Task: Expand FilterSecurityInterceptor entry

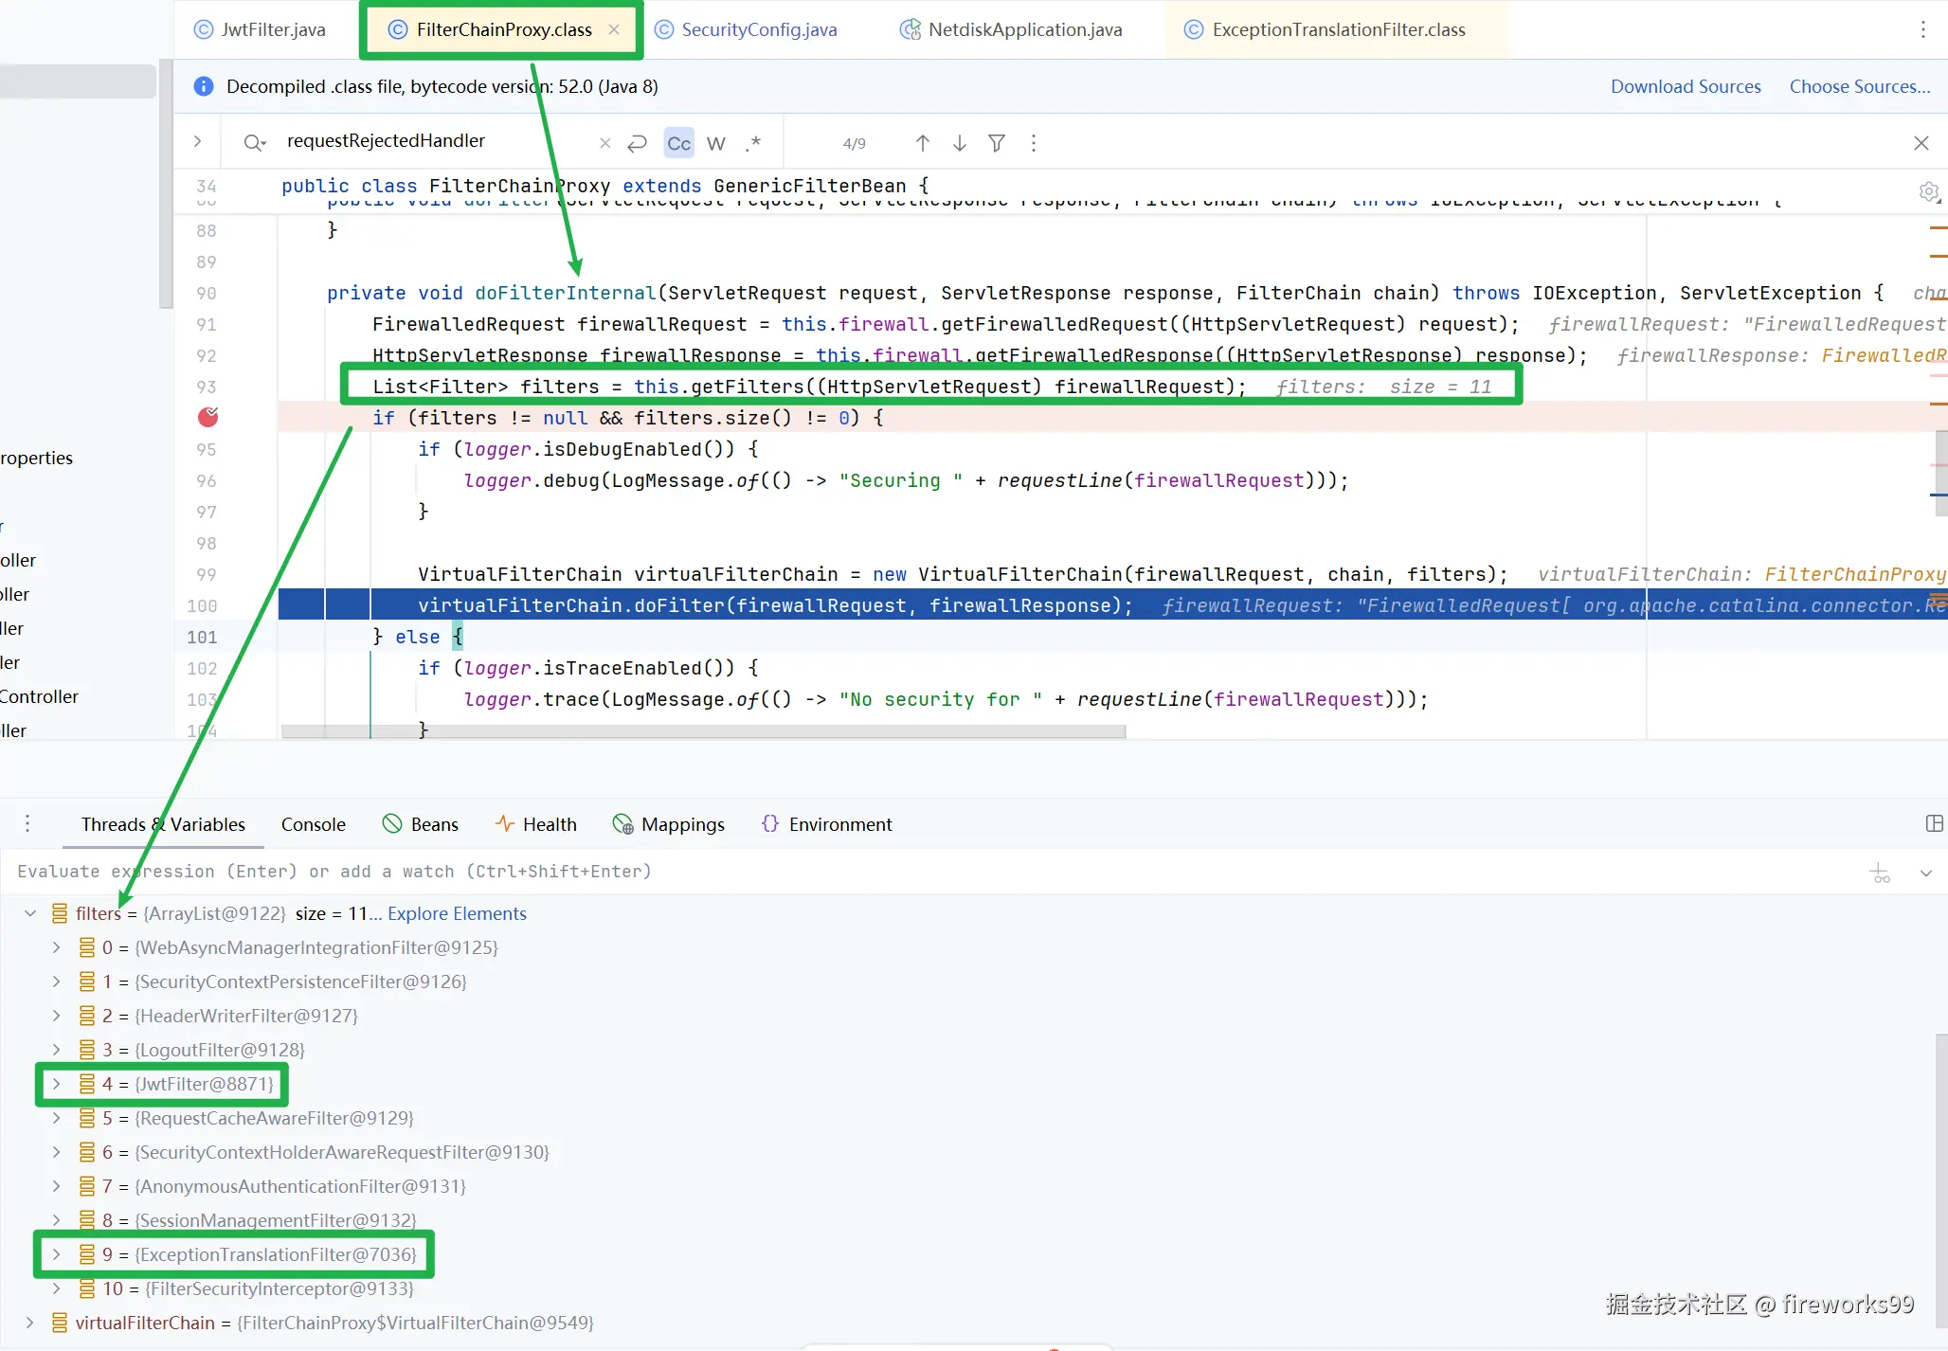Action: 56,1288
